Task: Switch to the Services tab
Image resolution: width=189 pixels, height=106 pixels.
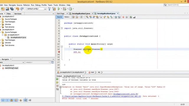Action: tap(18, 14)
